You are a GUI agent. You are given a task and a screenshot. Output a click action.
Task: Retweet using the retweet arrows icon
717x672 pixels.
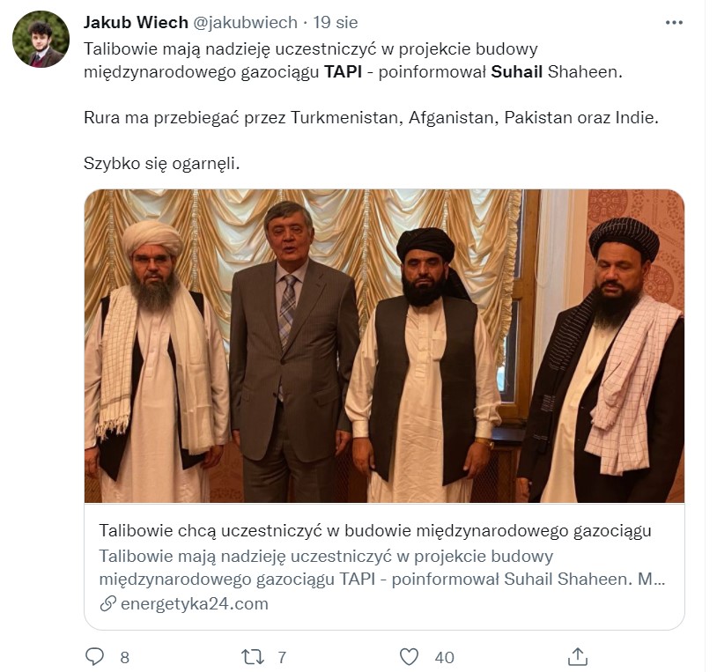(x=253, y=657)
